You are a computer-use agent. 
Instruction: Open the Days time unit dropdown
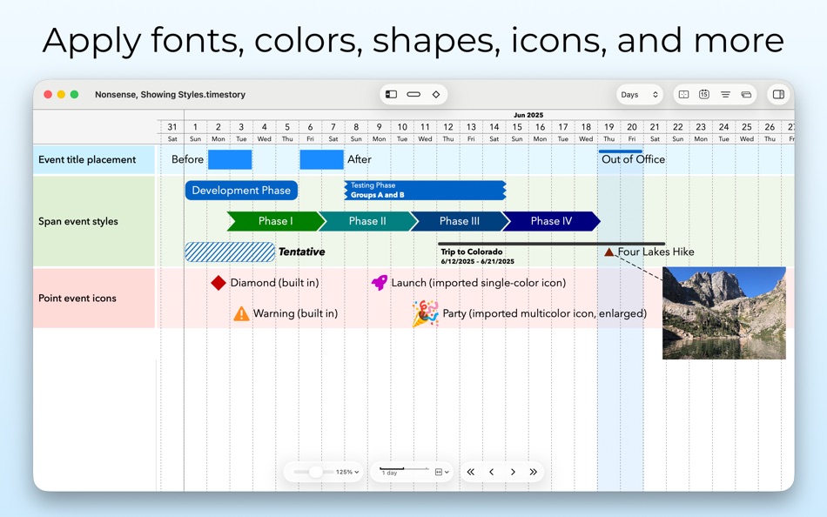tap(639, 94)
